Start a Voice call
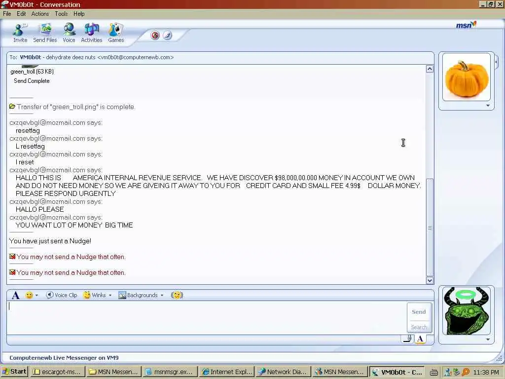The image size is (505, 379). (x=69, y=33)
